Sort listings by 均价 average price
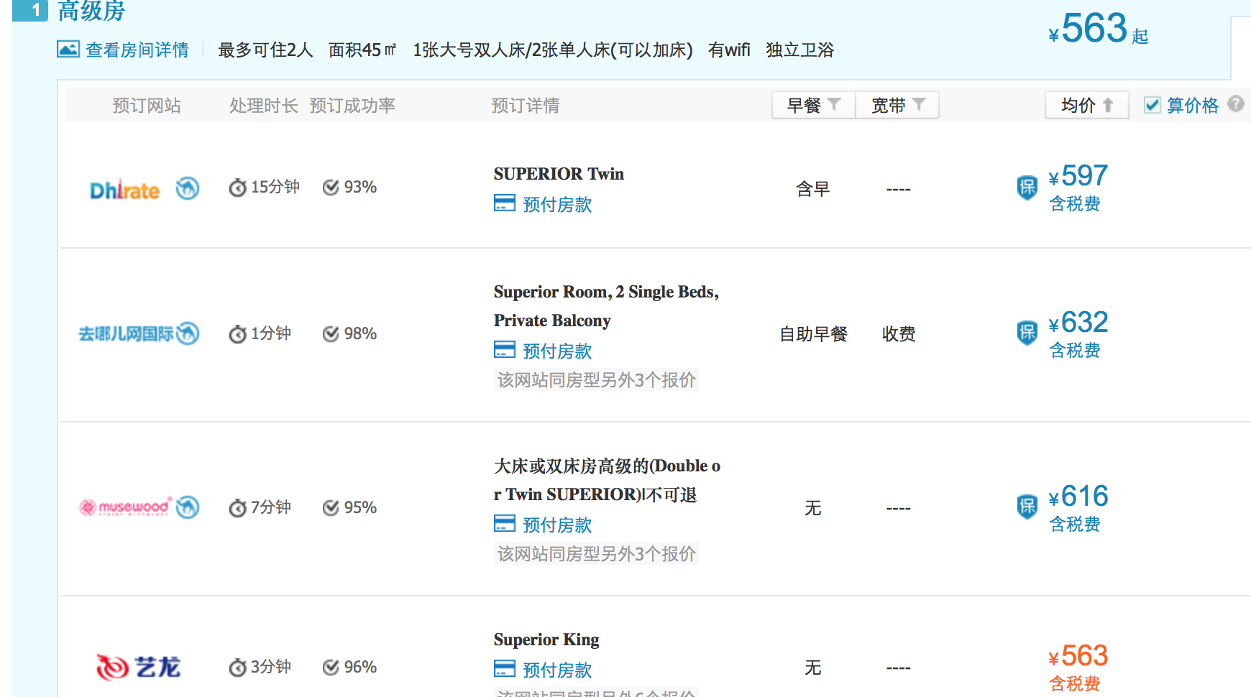Screen dimensions: 1251x697 pos(1086,105)
